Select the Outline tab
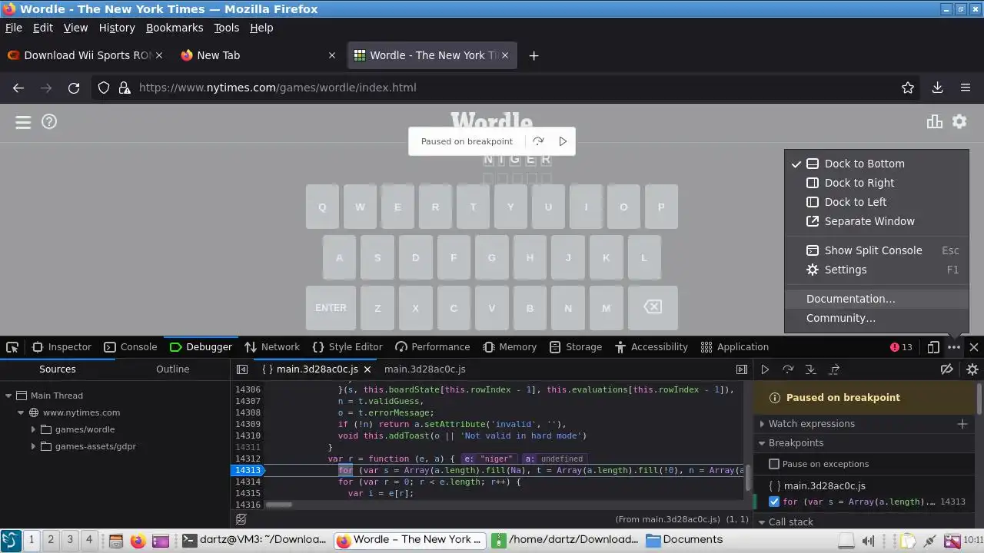This screenshot has width=984, height=553. pos(173,369)
